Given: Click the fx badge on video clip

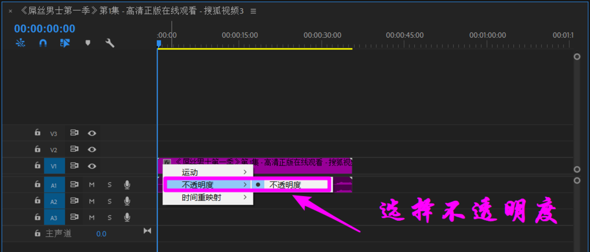Looking at the screenshot, I should pos(168,163).
